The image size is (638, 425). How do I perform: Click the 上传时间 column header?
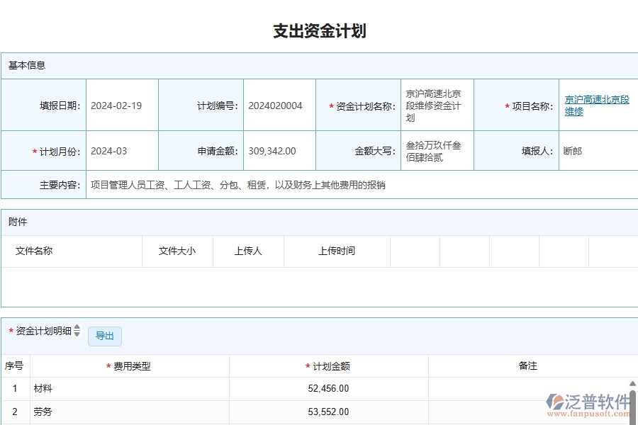click(337, 251)
